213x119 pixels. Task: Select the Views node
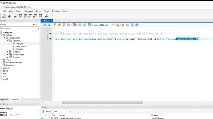point(9,60)
